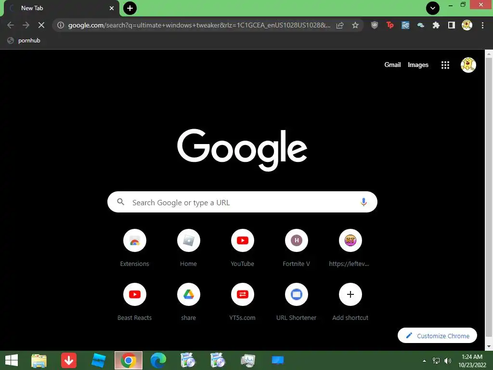This screenshot has height=370, width=493.
Task: Open the YT5s.com shortcut
Action: point(243,302)
